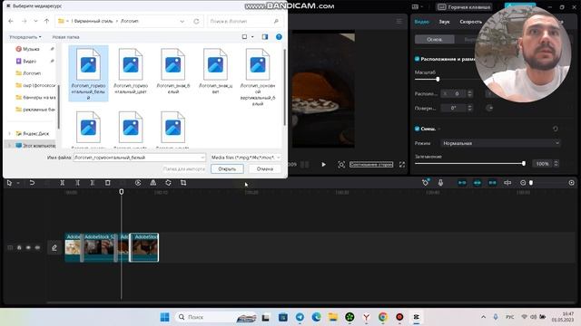
Task: Expand Этот компьютер tree node
Action: tap(10, 146)
